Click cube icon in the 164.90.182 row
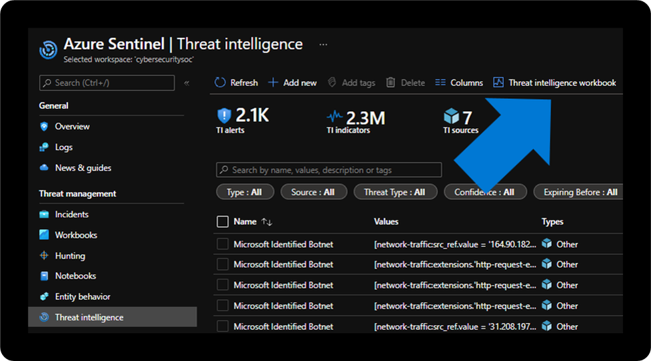Screen dimensions: 651x361 (x=547, y=244)
